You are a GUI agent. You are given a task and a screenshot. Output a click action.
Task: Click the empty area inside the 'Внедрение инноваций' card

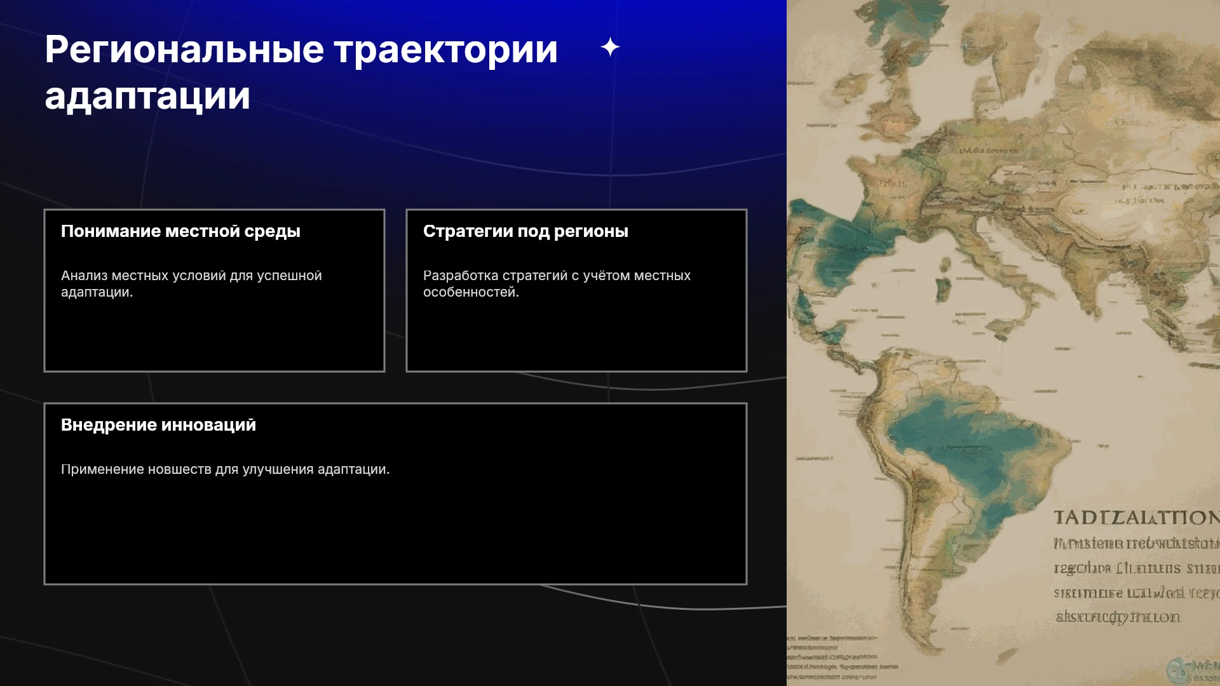395,534
